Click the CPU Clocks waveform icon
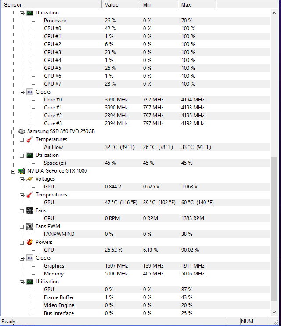Screen dimensions: 281x326 pyautogui.click(x=30, y=92)
